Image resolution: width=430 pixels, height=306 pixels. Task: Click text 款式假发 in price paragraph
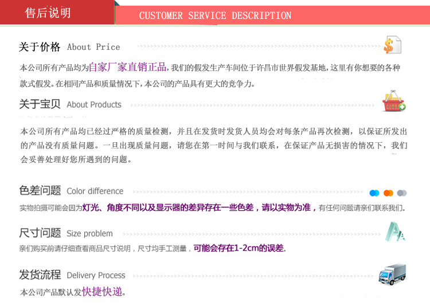pos(35,83)
